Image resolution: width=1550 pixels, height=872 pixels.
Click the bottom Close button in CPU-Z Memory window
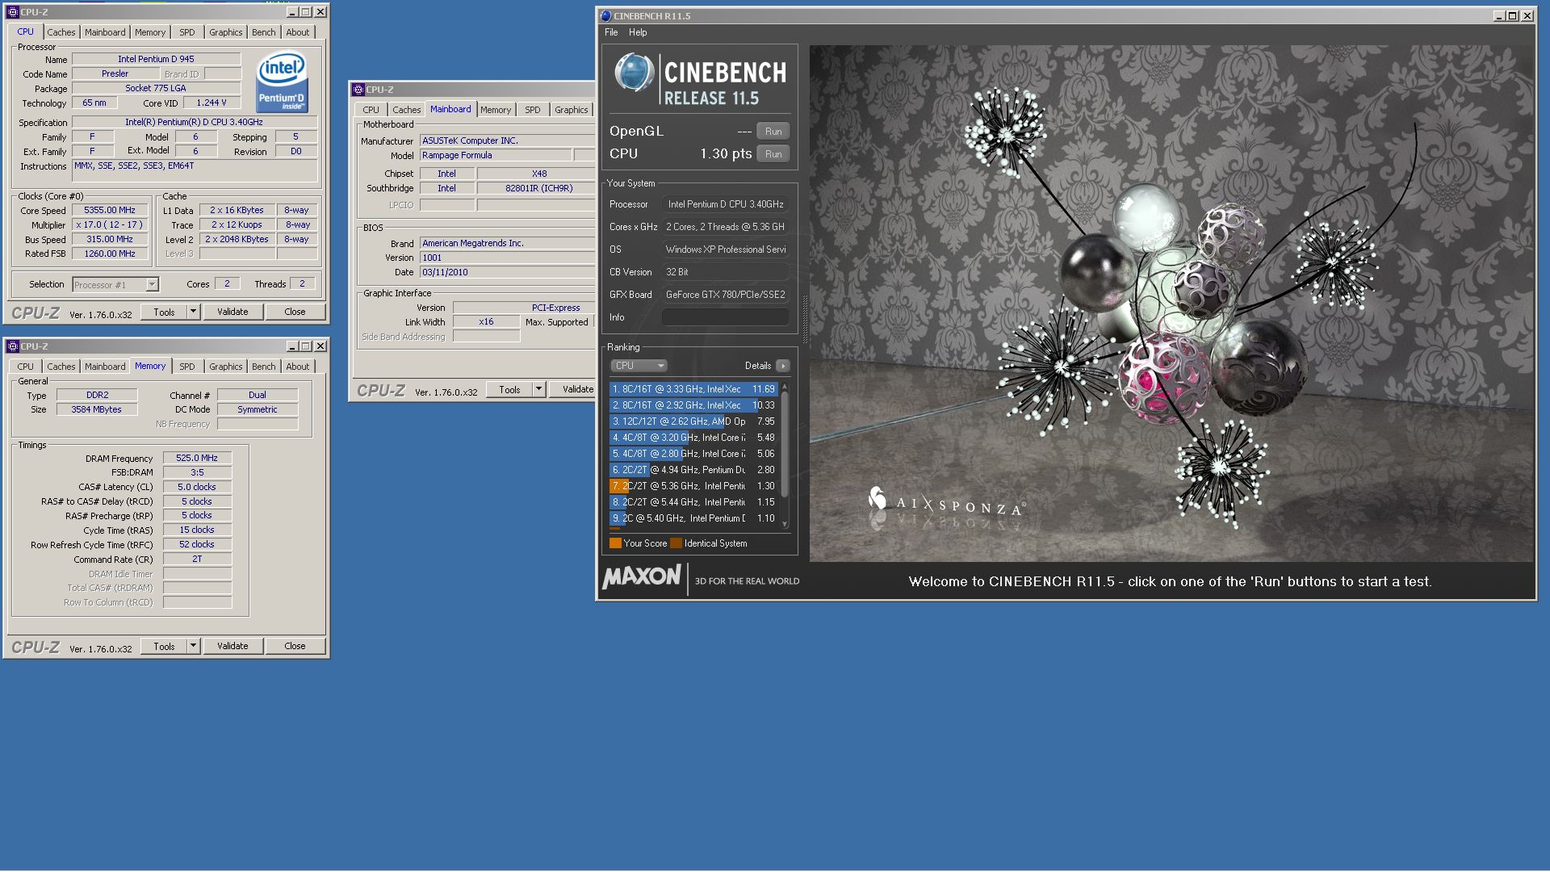click(x=295, y=646)
